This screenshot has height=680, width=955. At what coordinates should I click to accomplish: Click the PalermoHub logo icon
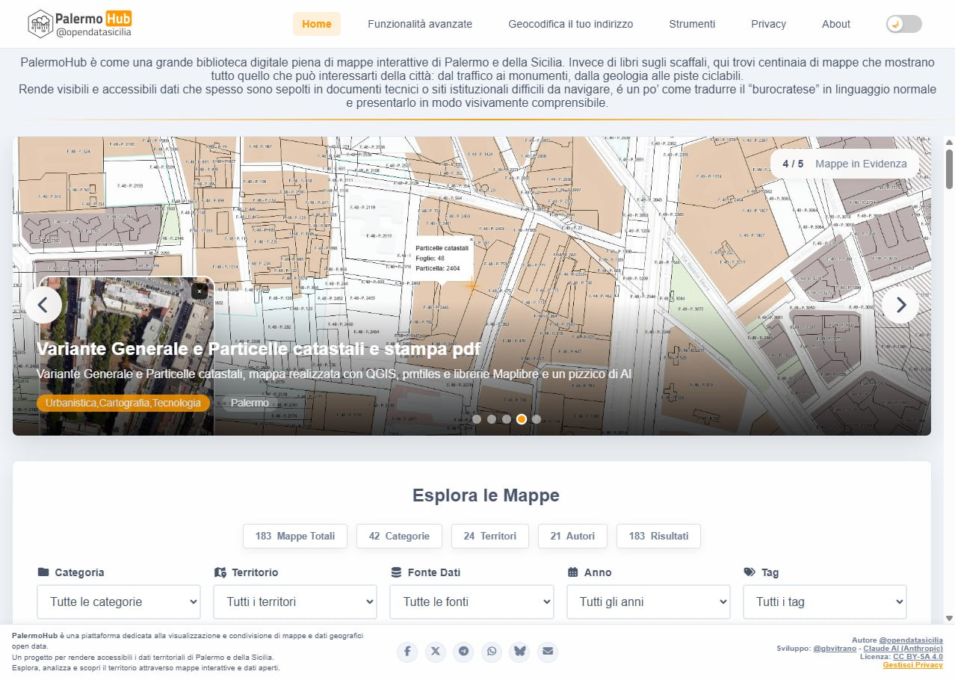pos(39,23)
